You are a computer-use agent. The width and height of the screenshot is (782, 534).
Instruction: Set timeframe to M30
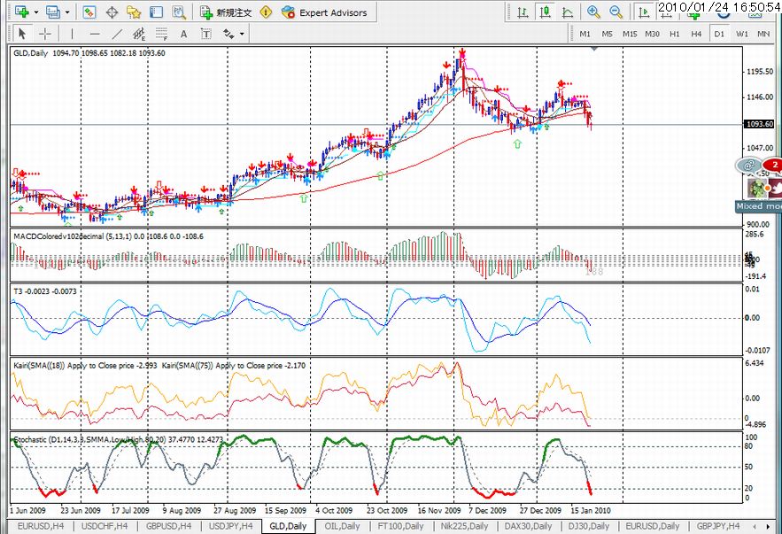coord(652,34)
